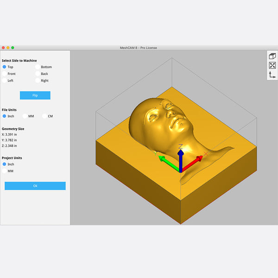The height and width of the screenshot is (278, 278).
Task: Click the "File Units" heading
Action: click(9, 110)
